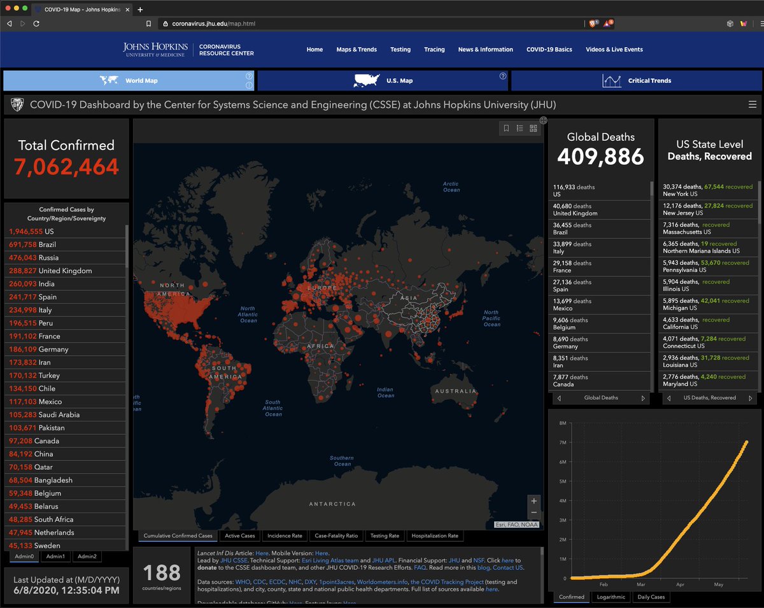Click the browser back arrow
The width and height of the screenshot is (764, 608).
9,24
